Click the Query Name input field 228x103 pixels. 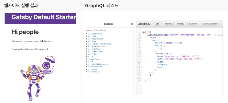click(x=100, y=30)
